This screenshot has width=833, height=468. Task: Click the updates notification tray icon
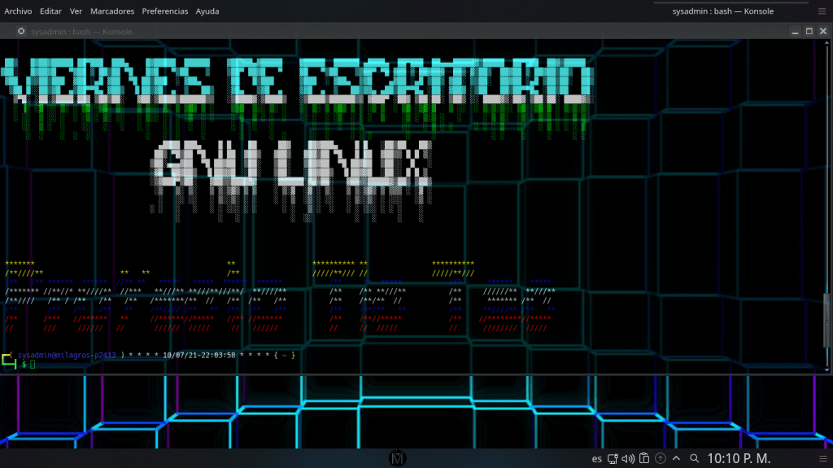pyautogui.click(x=660, y=458)
